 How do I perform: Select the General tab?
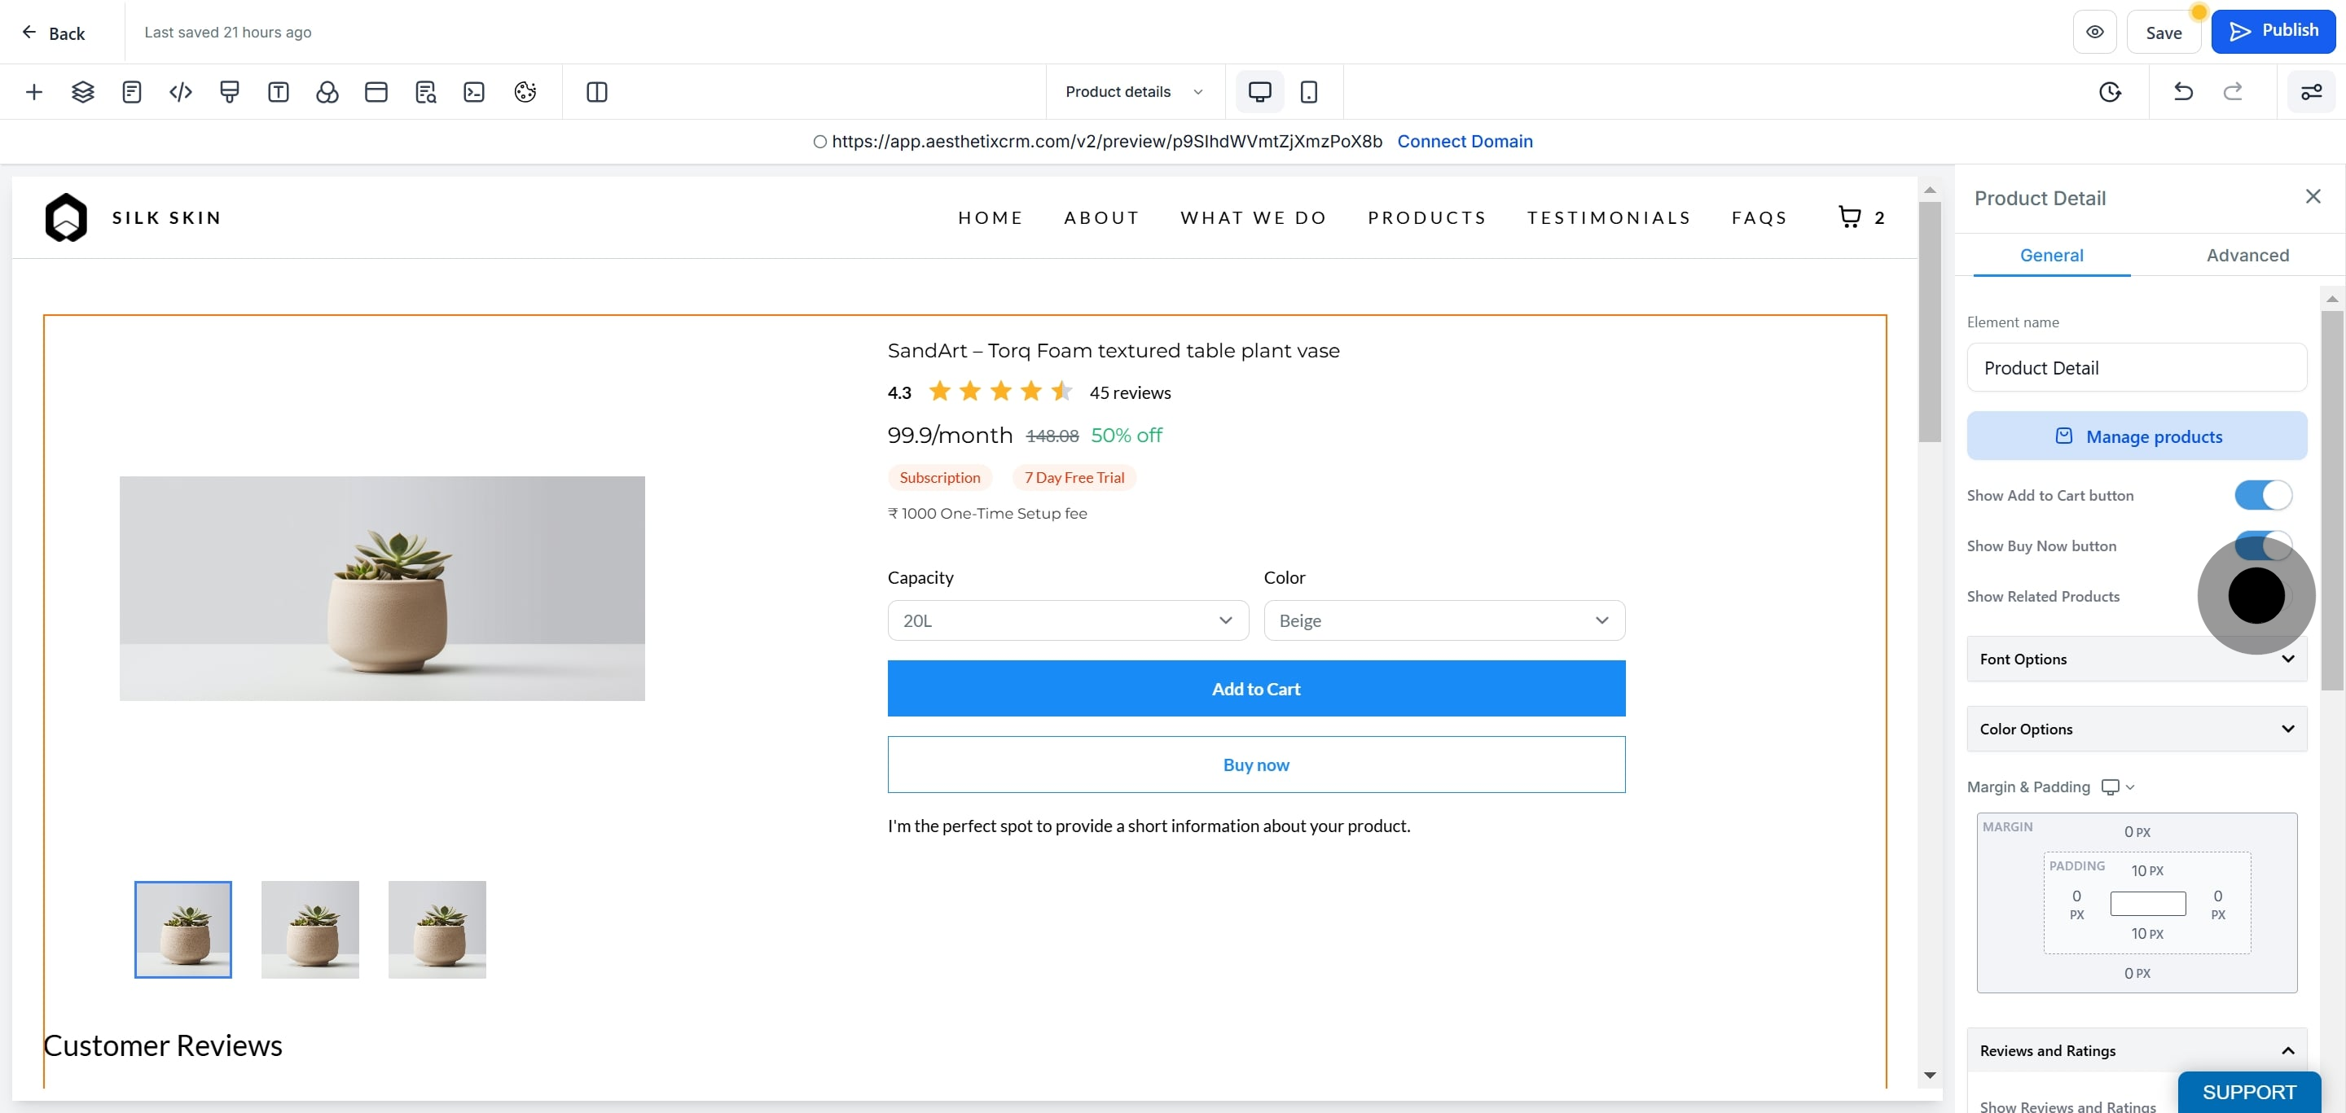tap(2051, 256)
